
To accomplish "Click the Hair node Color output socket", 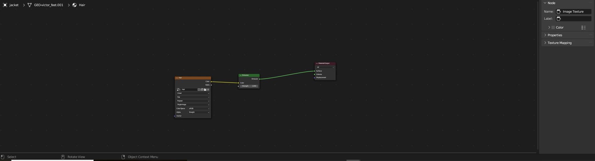I will click(211, 82).
